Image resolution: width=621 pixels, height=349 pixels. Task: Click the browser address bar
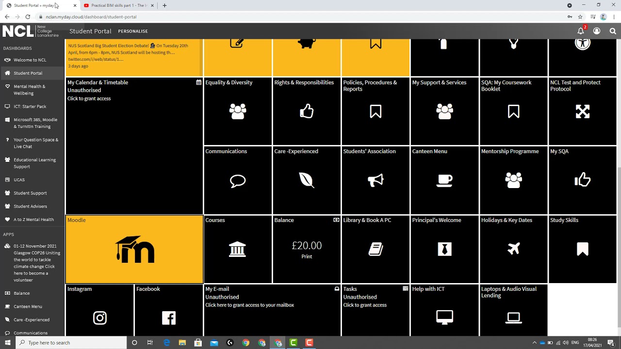click(x=301, y=17)
